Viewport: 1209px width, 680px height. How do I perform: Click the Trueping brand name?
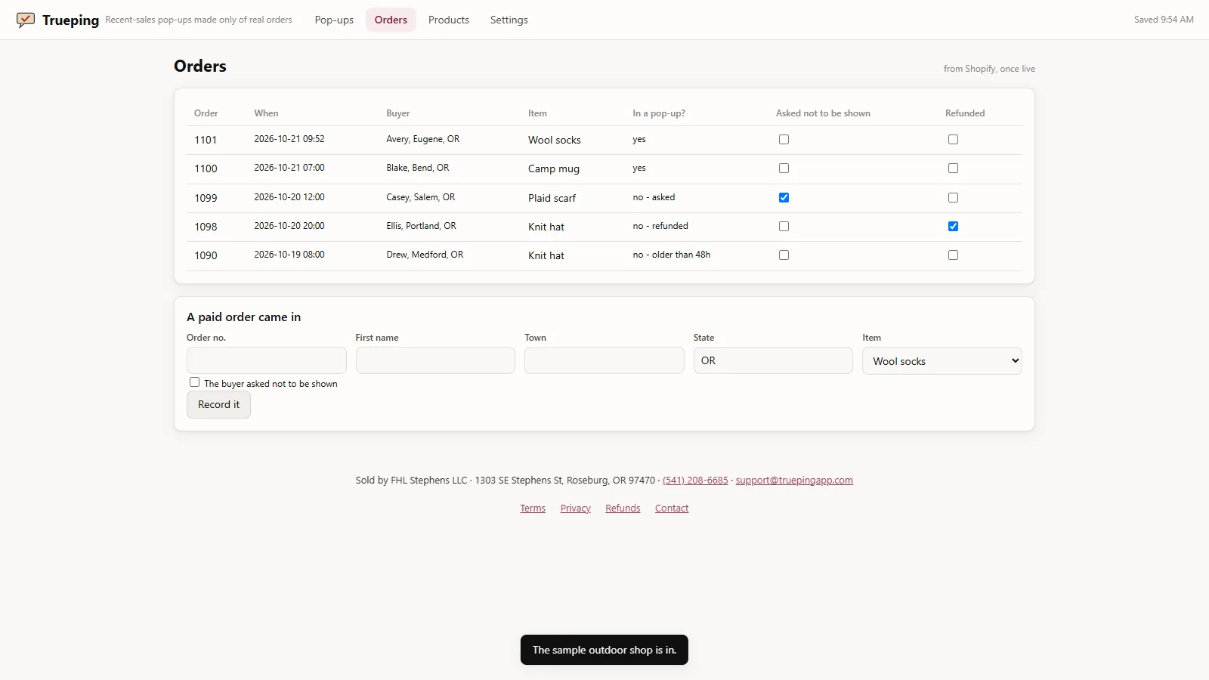point(70,20)
